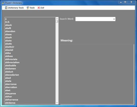Pick the word "abandon"

(10, 31)
